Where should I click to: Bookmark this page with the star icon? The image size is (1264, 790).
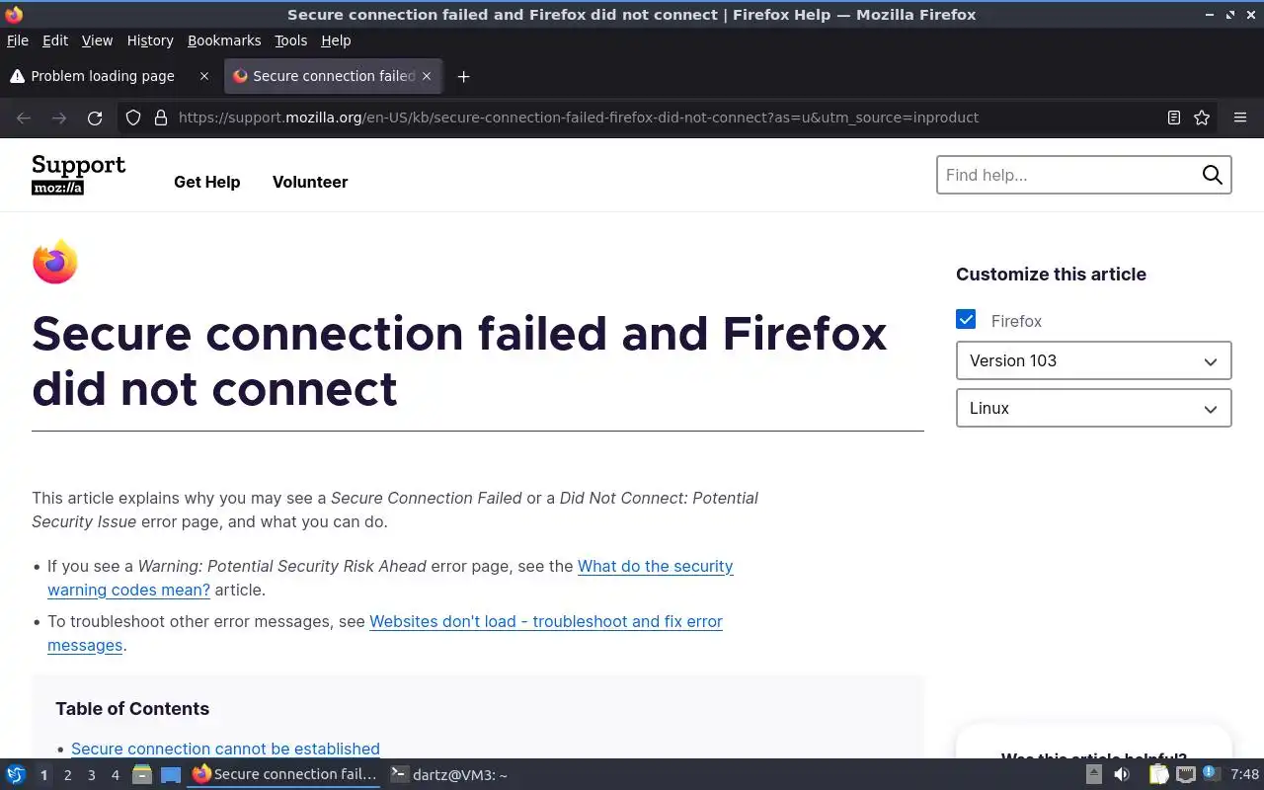[1202, 118]
